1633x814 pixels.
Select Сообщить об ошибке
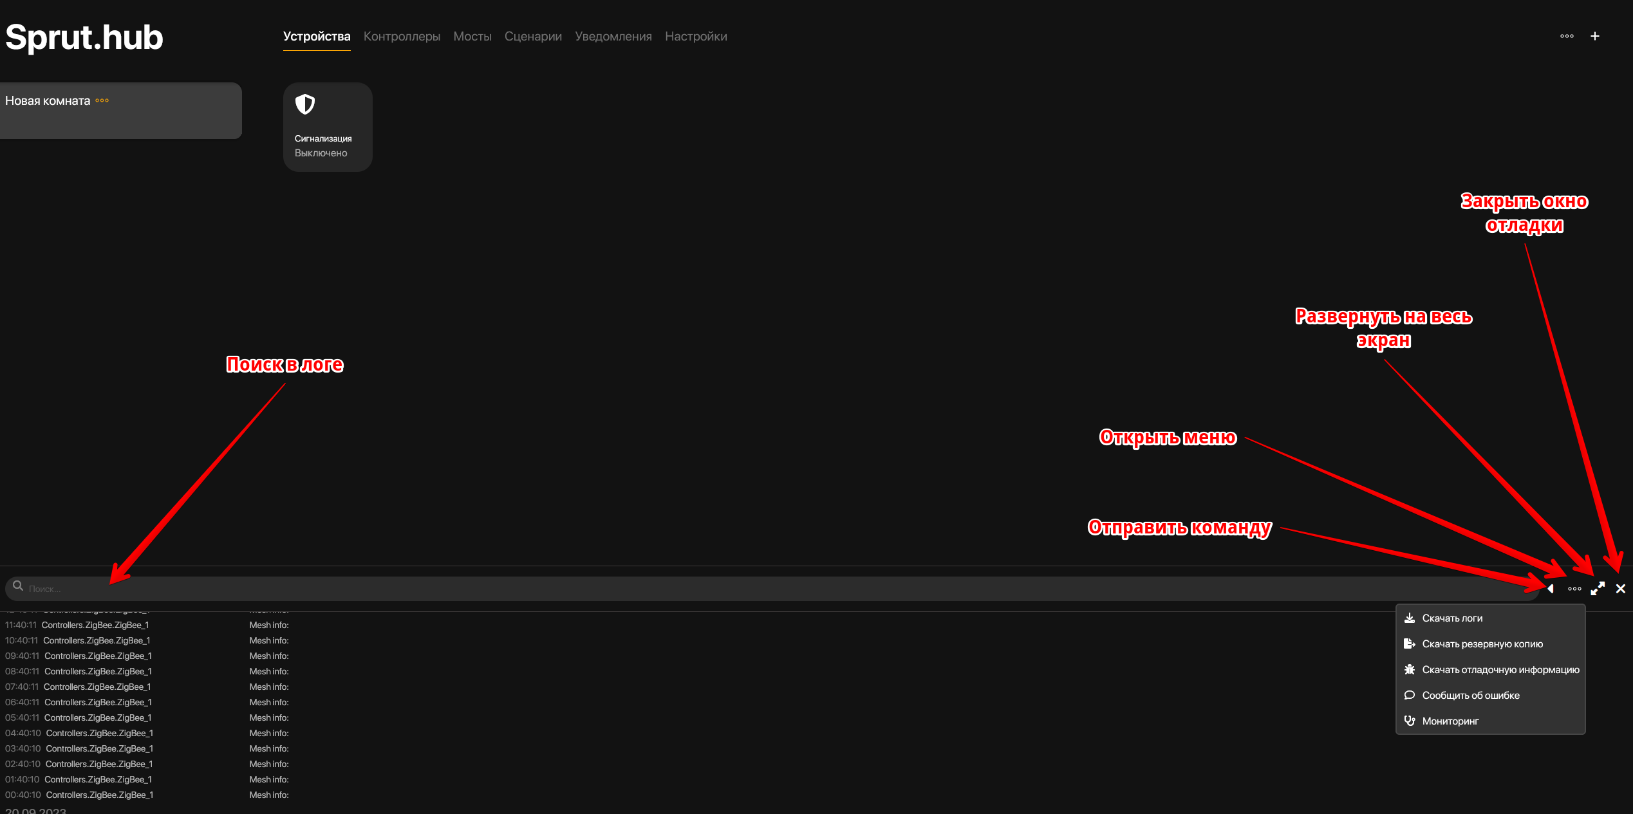tap(1470, 696)
